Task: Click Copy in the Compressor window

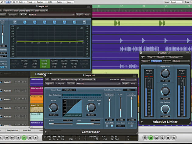Action: click(125, 84)
